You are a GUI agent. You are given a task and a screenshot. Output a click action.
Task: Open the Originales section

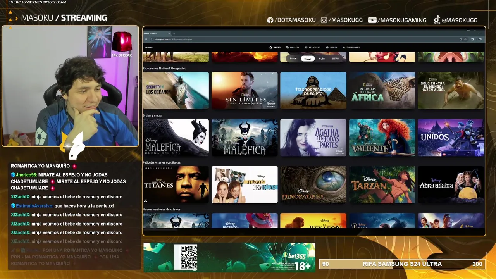click(x=351, y=47)
